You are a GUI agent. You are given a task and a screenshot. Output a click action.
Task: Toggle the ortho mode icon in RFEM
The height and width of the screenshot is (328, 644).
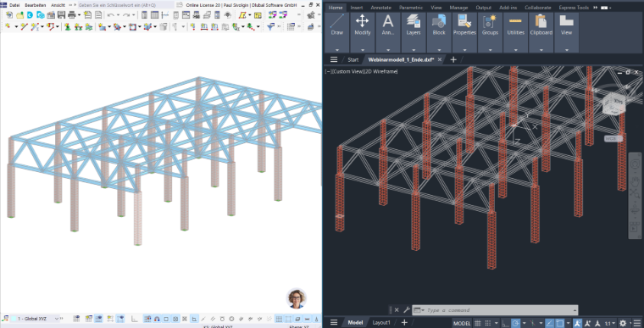pyautogui.click(x=134, y=319)
